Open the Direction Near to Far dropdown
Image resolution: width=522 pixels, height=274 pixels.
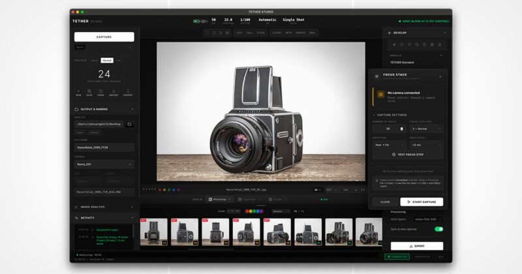pyautogui.click(x=389, y=145)
